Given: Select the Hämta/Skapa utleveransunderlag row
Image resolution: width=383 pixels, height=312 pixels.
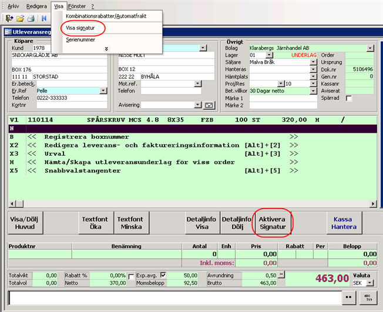Looking at the screenshot, I should [193, 162].
